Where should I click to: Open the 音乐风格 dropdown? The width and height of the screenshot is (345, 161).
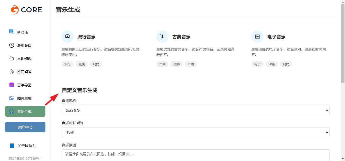coord(195,110)
